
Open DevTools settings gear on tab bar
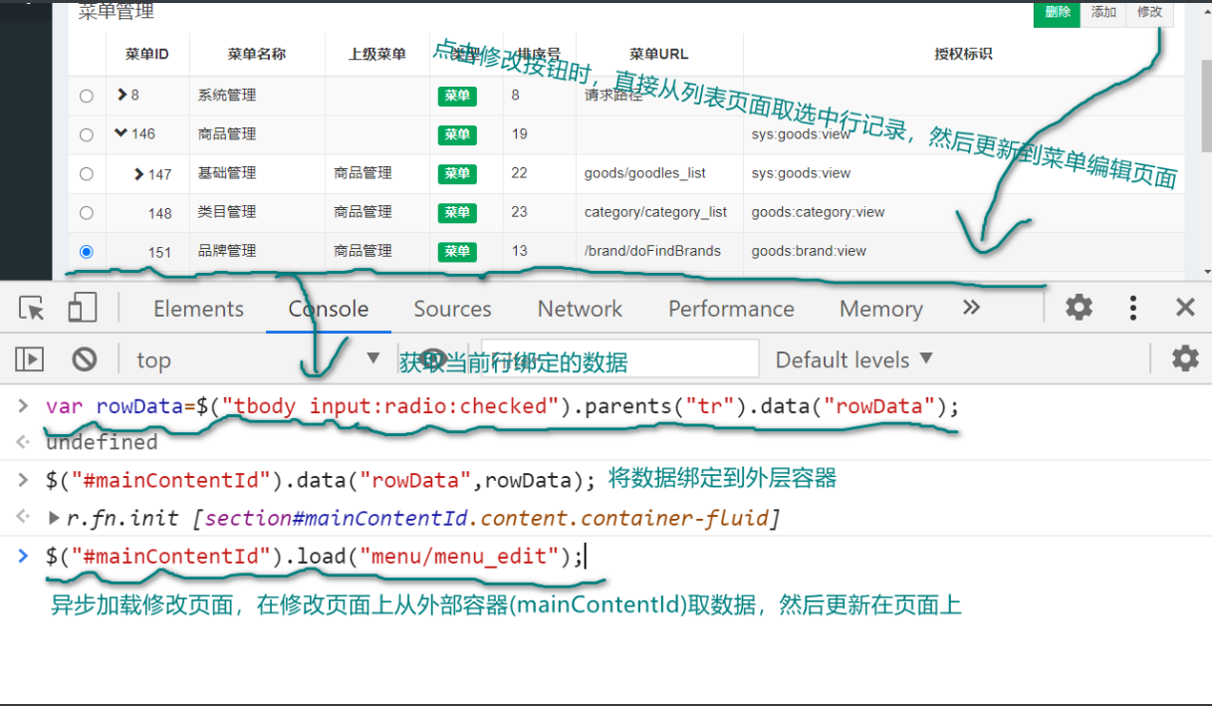click(1079, 308)
